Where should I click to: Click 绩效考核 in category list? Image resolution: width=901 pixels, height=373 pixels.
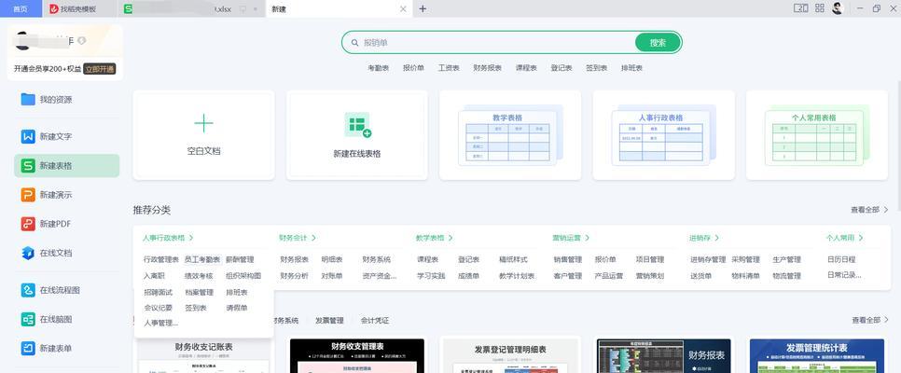tap(199, 276)
